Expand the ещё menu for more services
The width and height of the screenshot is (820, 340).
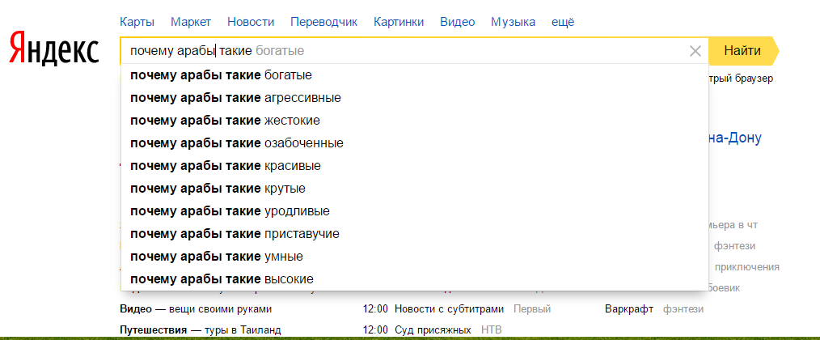coord(562,22)
